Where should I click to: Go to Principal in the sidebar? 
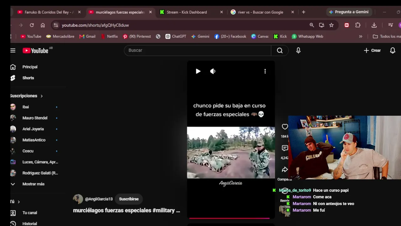(x=30, y=67)
